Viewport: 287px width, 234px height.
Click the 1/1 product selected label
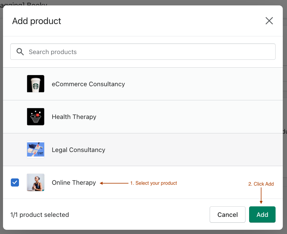39,214
